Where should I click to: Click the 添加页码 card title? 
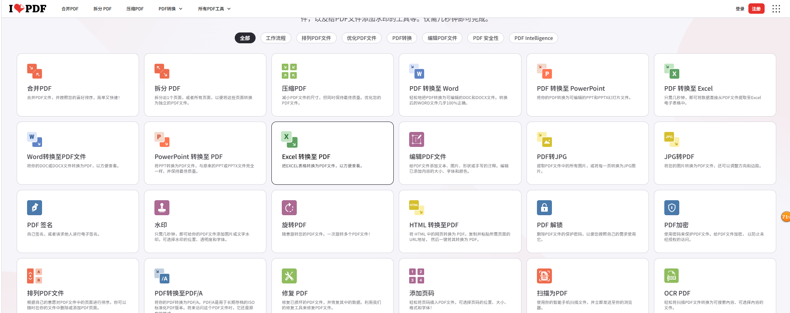[422, 293]
